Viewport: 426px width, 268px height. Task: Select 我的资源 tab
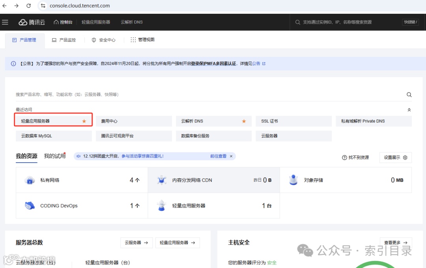coord(26,156)
